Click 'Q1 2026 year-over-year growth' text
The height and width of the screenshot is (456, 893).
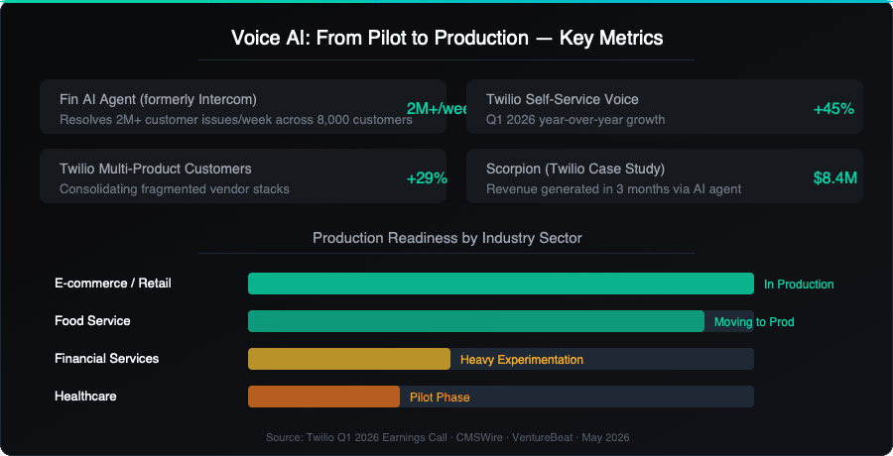[575, 120]
